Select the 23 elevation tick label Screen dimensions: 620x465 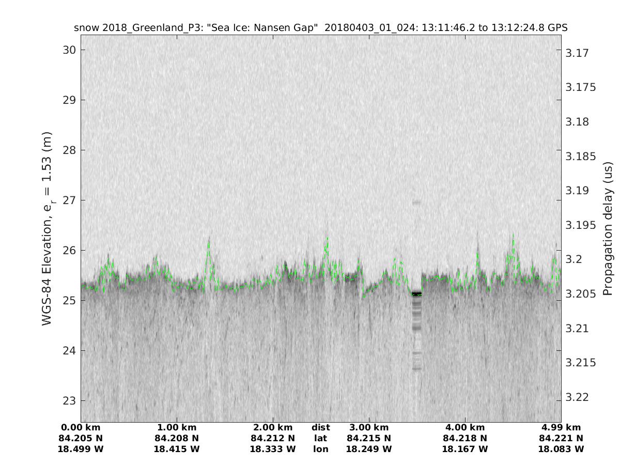[x=69, y=401]
